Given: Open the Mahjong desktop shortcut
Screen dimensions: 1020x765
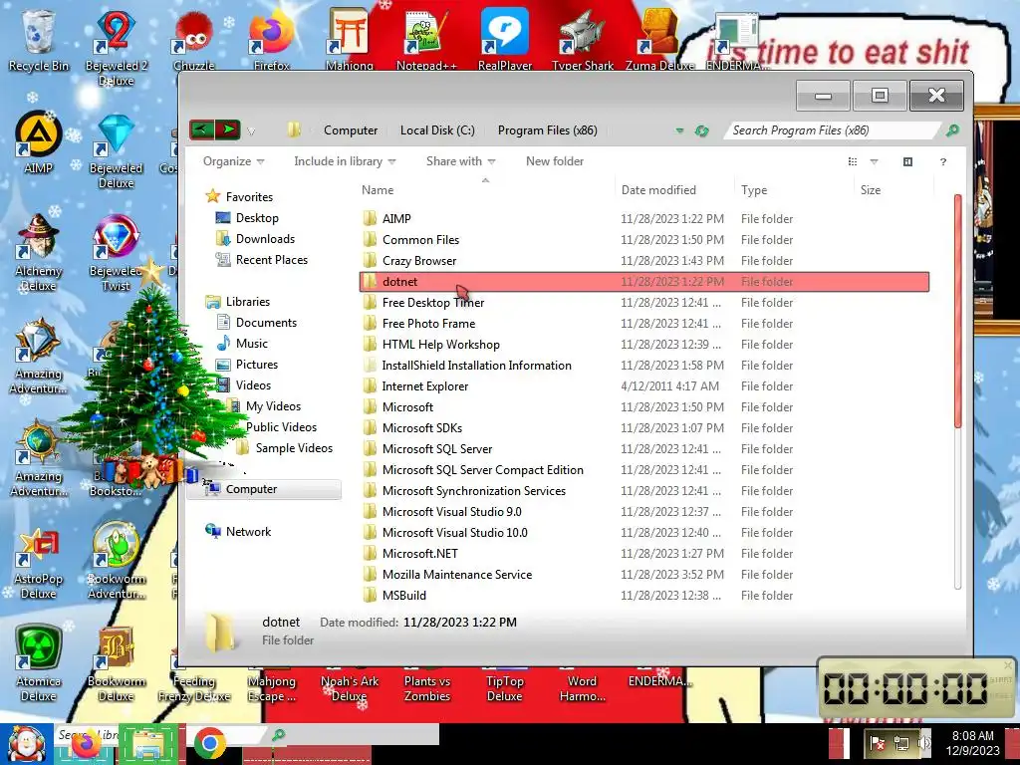Looking at the screenshot, I should (x=350, y=39).
